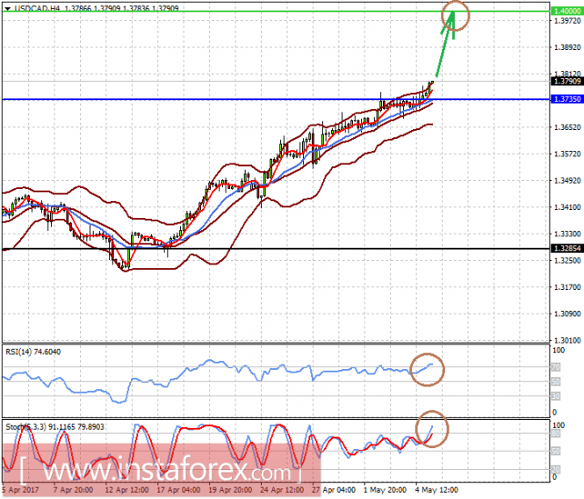Click the black 1.37909 current price label
This screenshot has width=584, height=499.
point(566,81)
